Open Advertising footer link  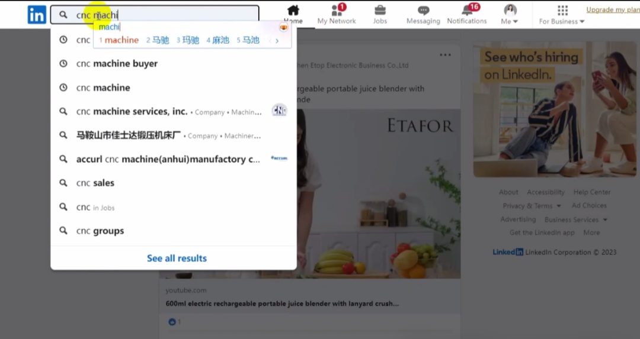point(518,219)
